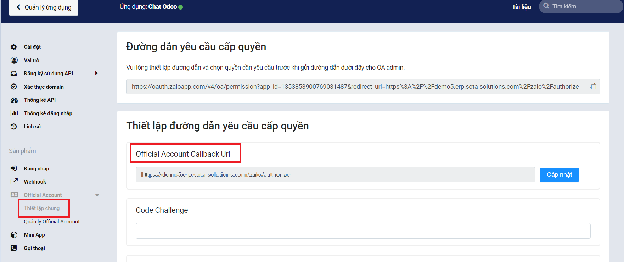The height and width of the screenshot is (262, 624).
Task: Open Thiết lập chung settings
Action: pos(42,208)
